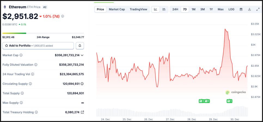263x122 pixels.
Task: Click Market Cap info icon
Action: (x=21, y=55)
